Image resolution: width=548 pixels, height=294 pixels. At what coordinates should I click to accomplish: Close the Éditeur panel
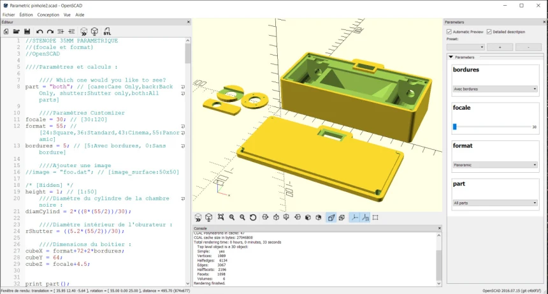[189, 22]
